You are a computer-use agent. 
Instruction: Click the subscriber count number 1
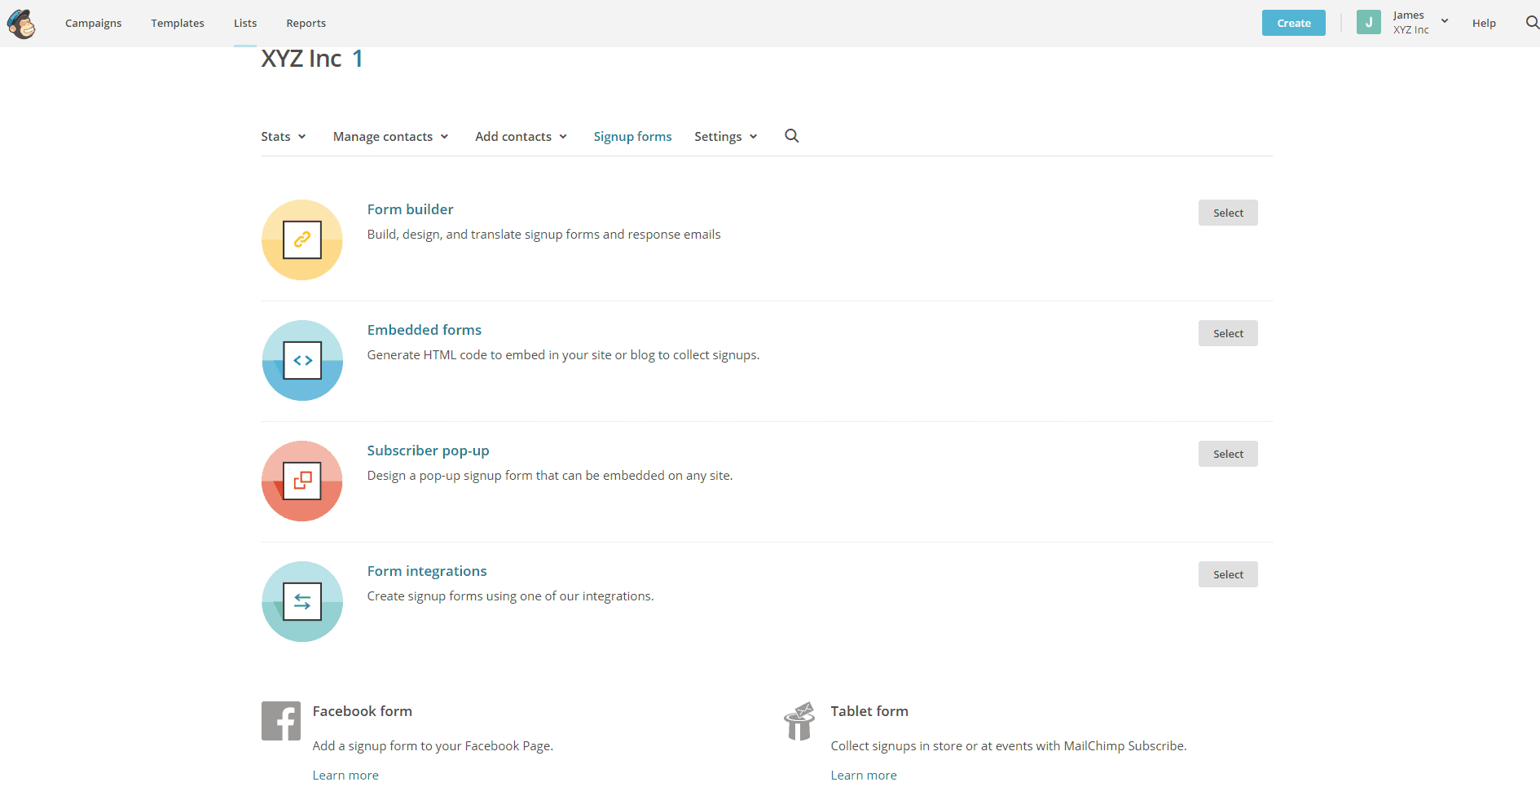pyautogui.click(x=357, y=59)
